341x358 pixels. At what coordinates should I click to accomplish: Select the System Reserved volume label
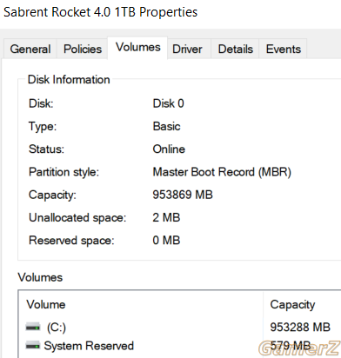click(x=89, y=346)
